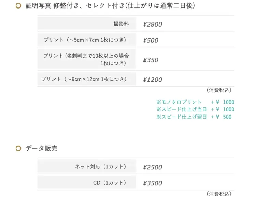Click 消費税込 note below the ¥1200 row
256x199 pixels.
point(219,90)
